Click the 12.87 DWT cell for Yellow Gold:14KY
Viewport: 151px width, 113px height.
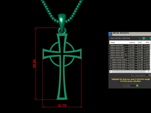pyautogui.click(x=141, y=50)
